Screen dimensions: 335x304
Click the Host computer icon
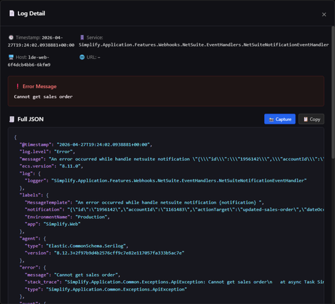(x=11, y=57)
